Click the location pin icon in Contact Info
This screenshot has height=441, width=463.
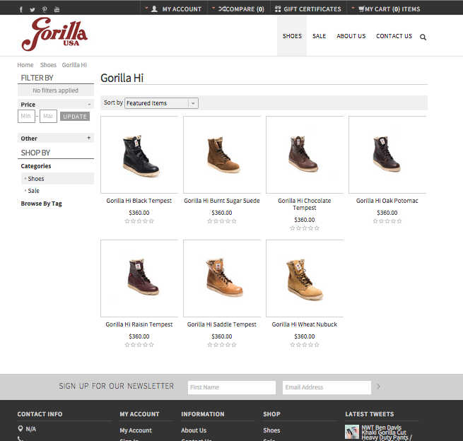[x=20, y=428]
